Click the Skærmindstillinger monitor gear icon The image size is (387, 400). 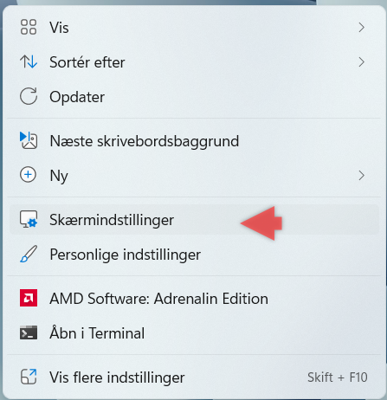click(29, 219)
